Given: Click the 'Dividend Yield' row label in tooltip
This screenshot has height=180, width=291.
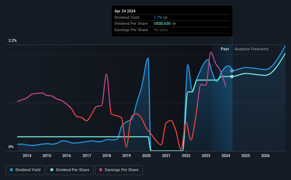Looking at the screenshot, I should pyautogui.click(x=127, y=17).
